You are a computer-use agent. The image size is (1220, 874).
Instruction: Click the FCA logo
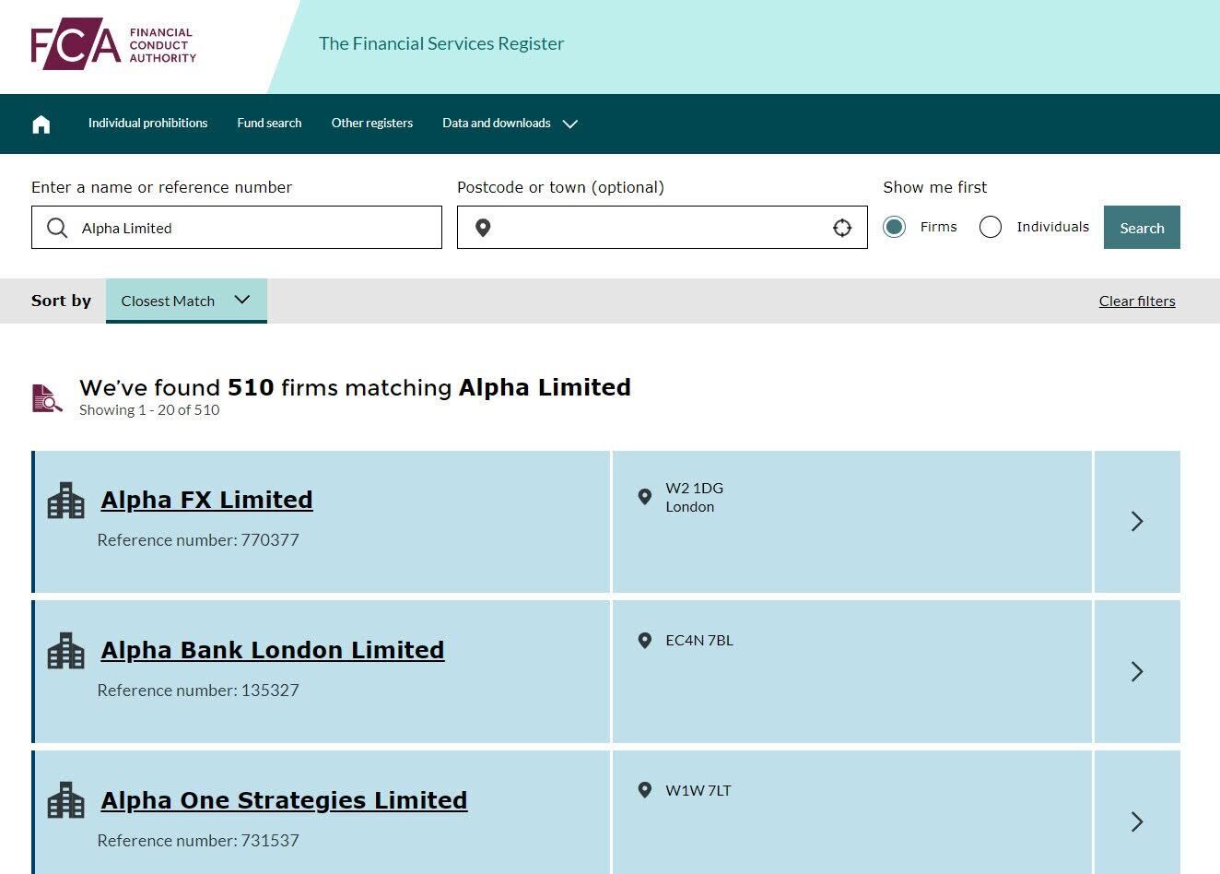pos(113,45)
